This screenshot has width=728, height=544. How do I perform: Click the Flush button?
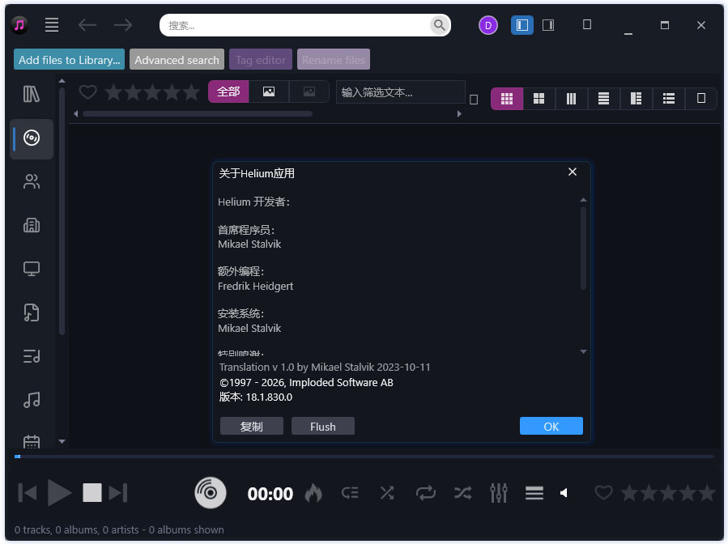point(323,426)
